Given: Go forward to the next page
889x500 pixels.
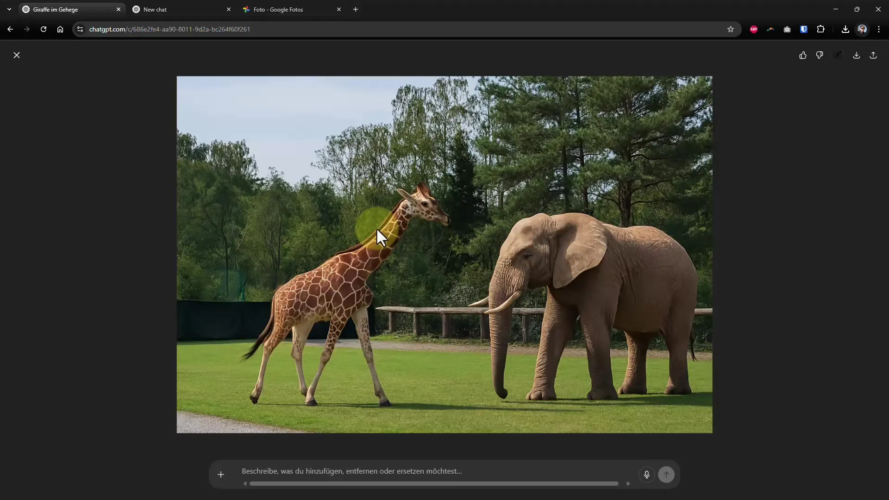Looking at the screenshot, I should click(27, 29).
